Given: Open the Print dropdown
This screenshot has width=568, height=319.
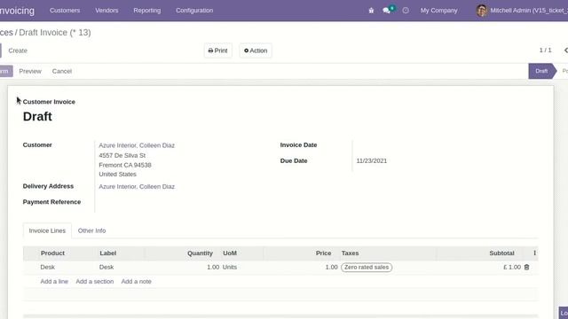Looking at the screenshot, I should coord(218,51).
